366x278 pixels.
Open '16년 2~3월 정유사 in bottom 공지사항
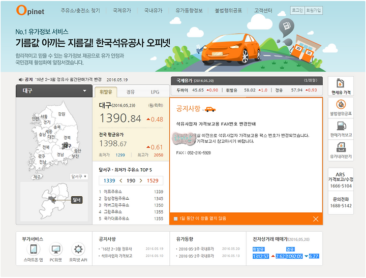(x=117, y=249)
